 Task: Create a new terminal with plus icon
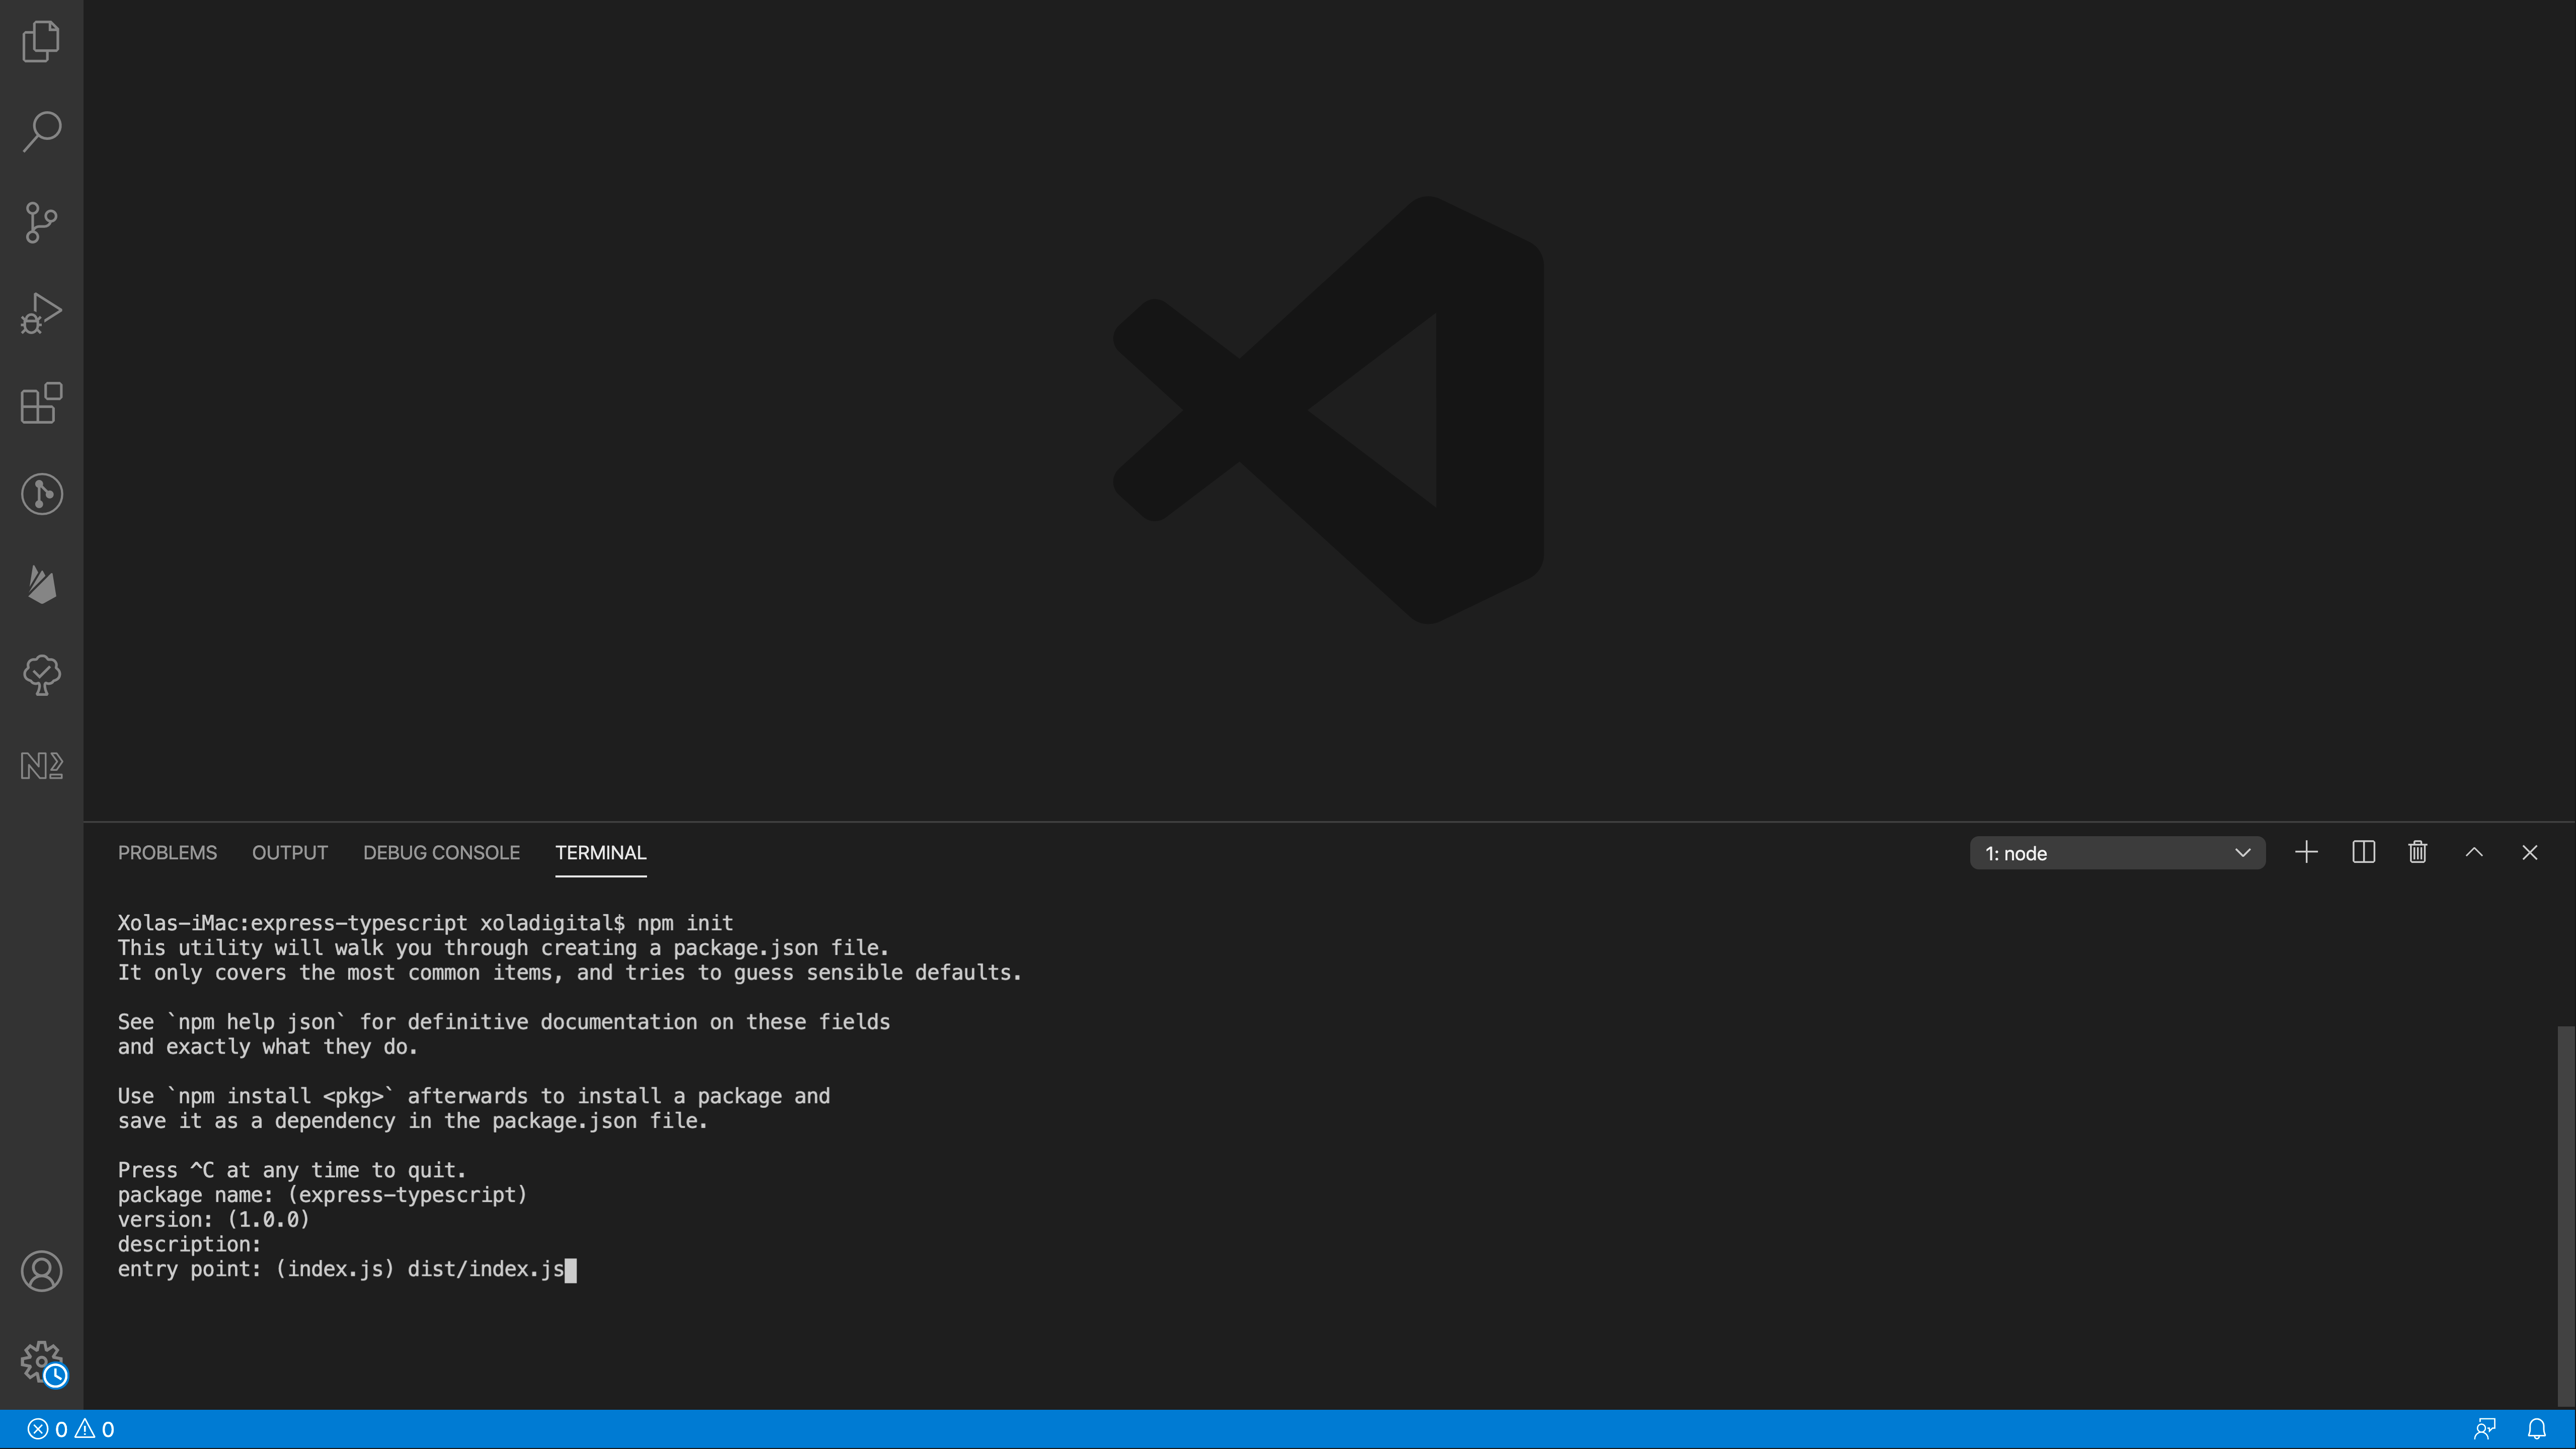[x=2306, y=852]
